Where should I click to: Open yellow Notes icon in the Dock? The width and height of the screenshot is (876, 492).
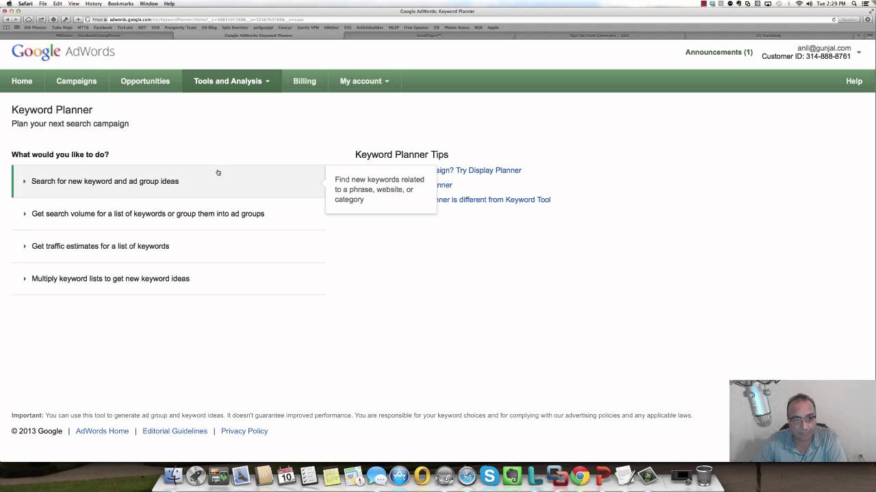pos(331,475)
